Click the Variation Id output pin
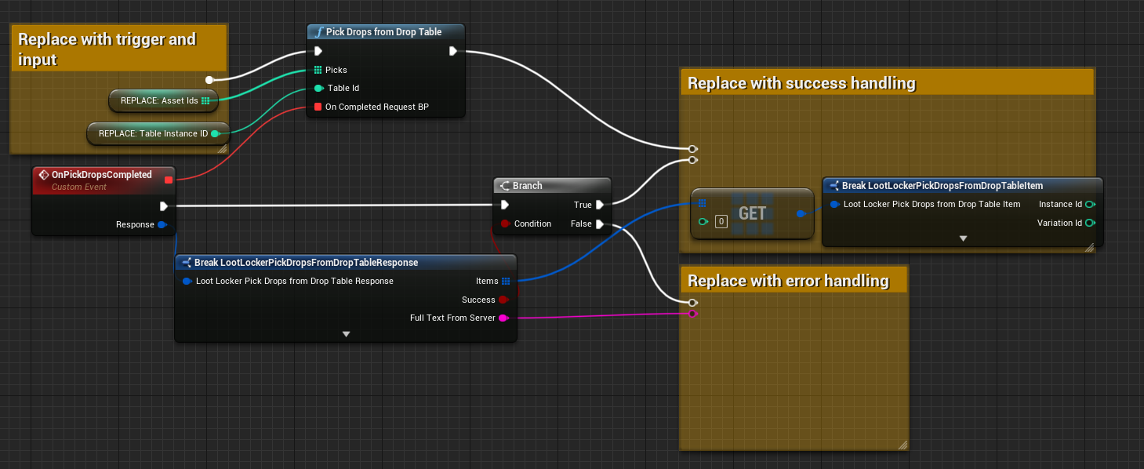Image resolution: width=1144 pixels, height=469 pixels. [1090, 224]
